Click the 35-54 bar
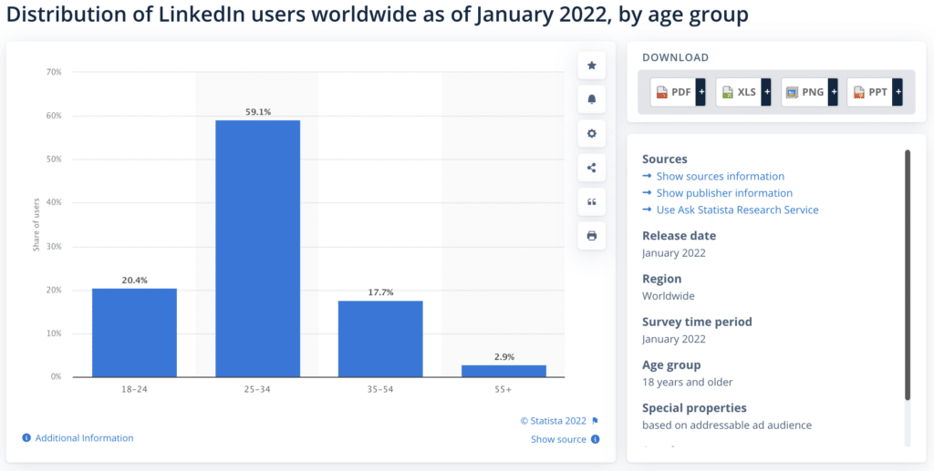Screen dimensions: 934x471 tap(380, 338)
